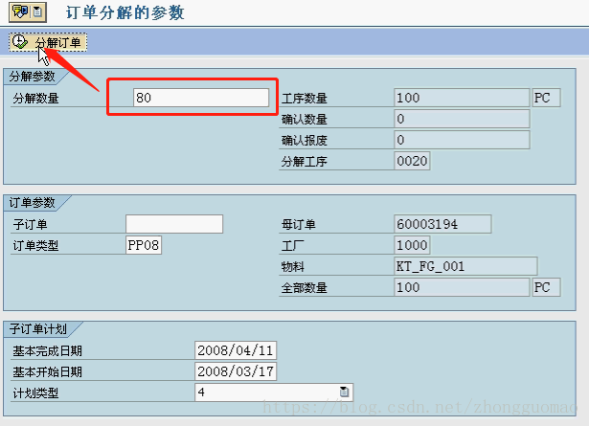The image size is (589, 426).
Task: Click the clock icon on 分解订单 button
Action: pyautogui.click(x=19, y=42)
